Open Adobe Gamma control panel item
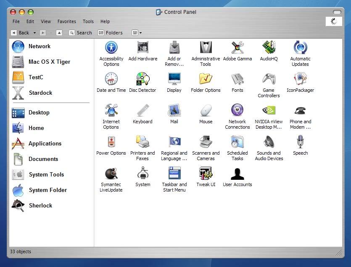The width and height of the screenshot is (351, 267). [238, 48]
